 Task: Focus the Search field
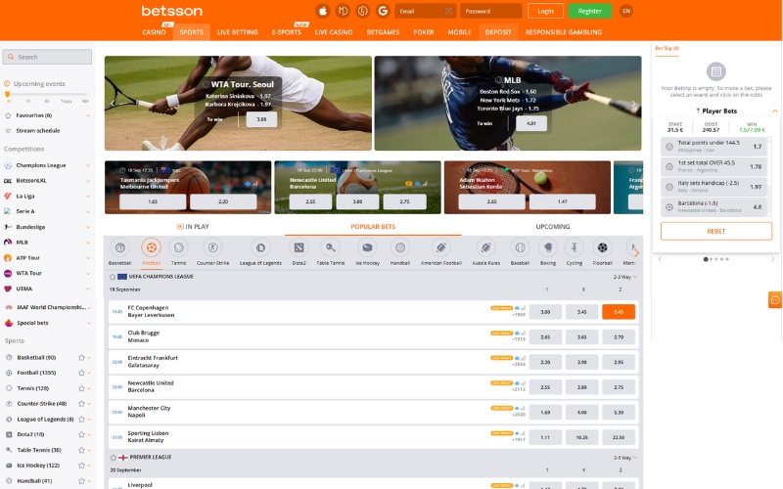(x=47, y=57)
